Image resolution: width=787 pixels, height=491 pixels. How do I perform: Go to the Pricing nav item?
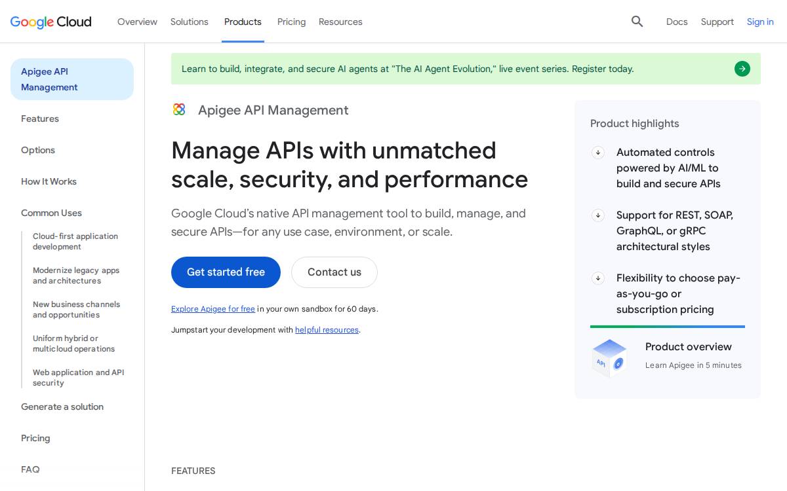click(x=291, y=22)
